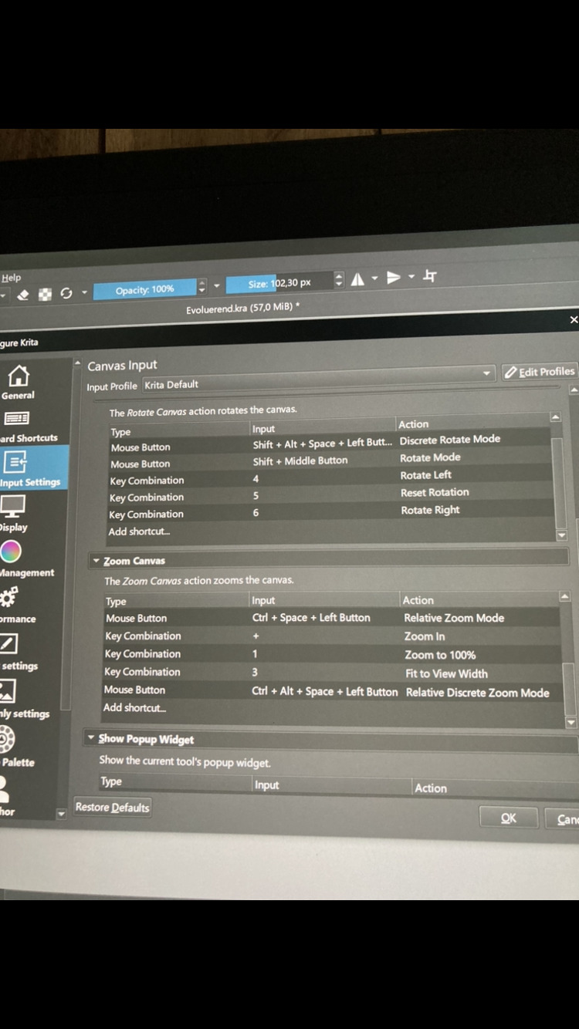Select the Zoom In action row
Image resolution: width=579 pixels, height=1029 pixels.
332,636
